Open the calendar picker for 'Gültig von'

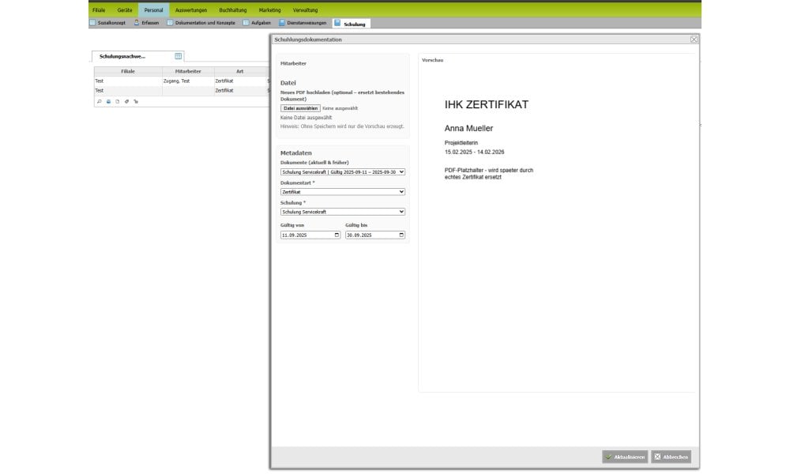[337, 235]
